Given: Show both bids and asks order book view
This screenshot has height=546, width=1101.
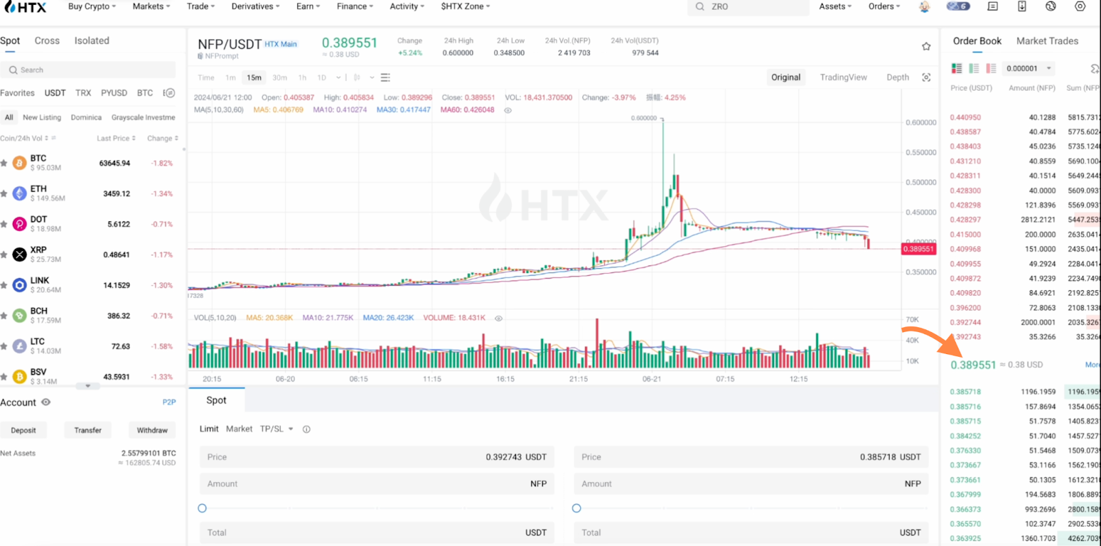Looking at the screenshot, I should [x=956, y=68].
